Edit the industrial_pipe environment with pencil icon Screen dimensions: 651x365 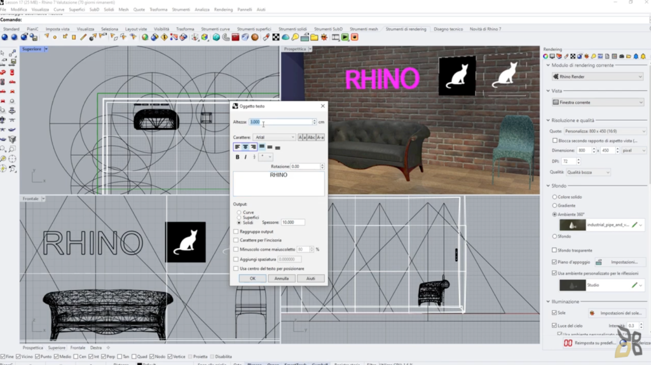click(634, 224)
